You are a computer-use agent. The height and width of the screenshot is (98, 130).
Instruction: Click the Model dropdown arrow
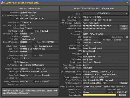pyautogui.click(x=127, y=13)
